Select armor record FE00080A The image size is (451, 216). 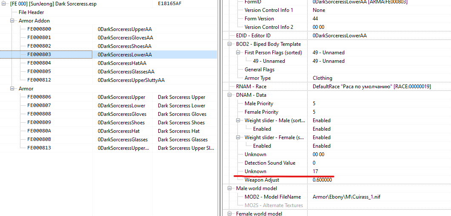[39, 131]
